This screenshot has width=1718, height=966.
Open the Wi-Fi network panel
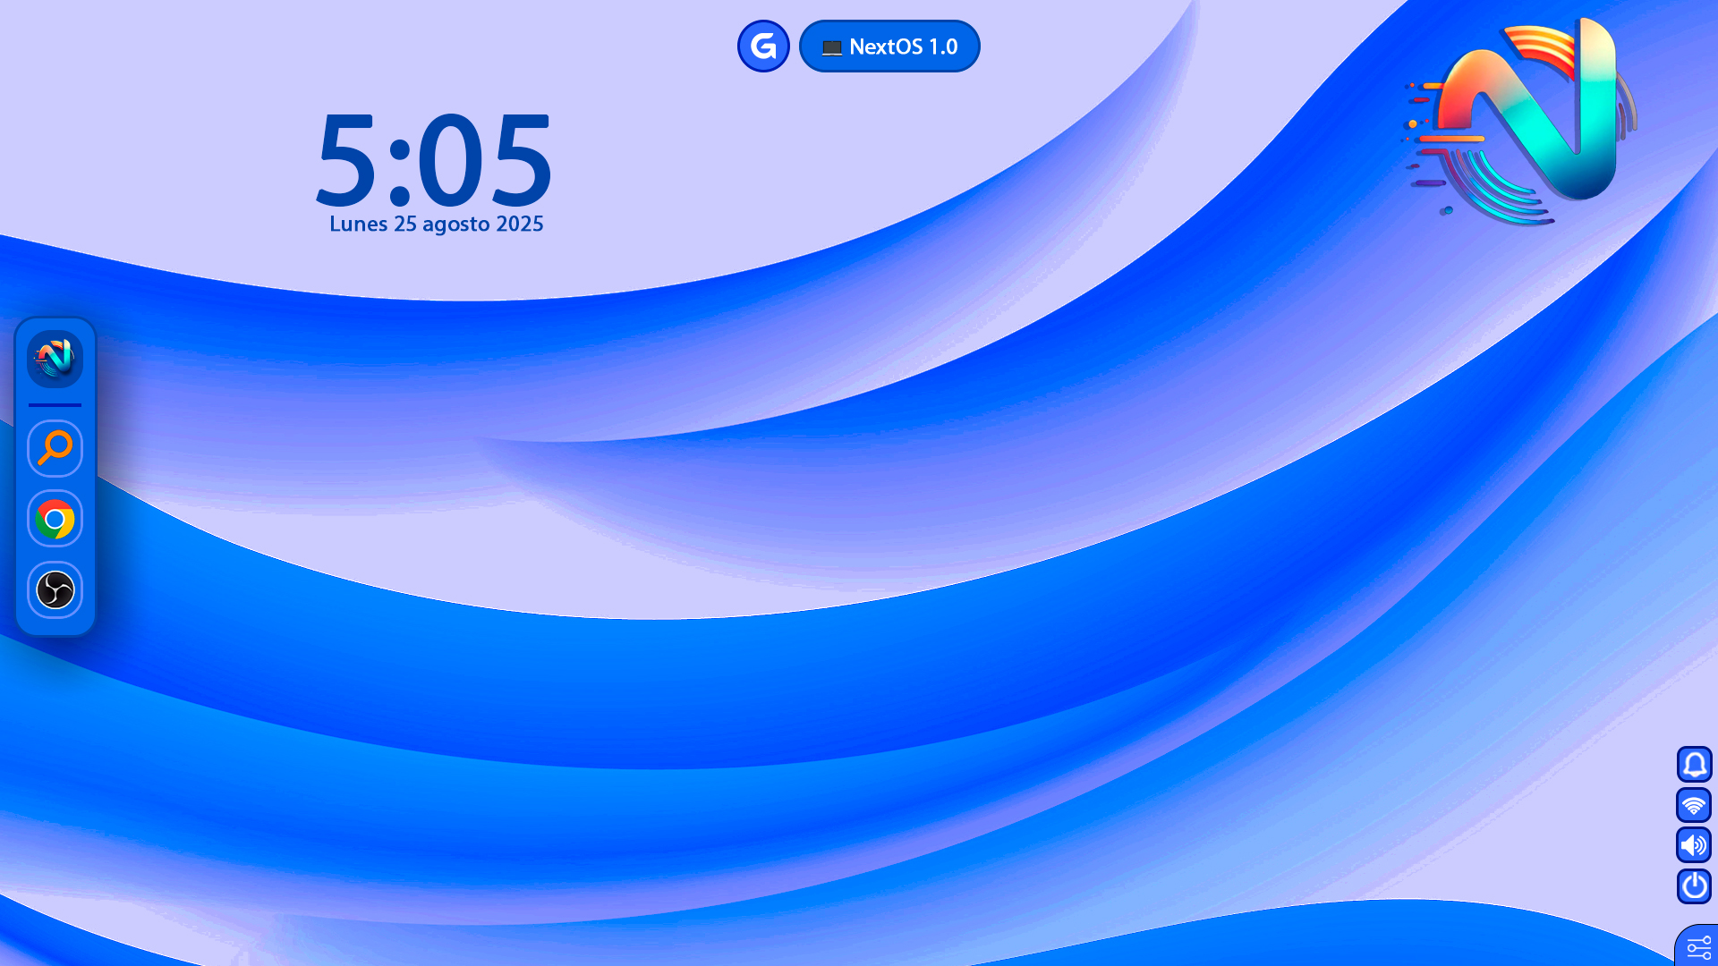(x=1694, y=805)
